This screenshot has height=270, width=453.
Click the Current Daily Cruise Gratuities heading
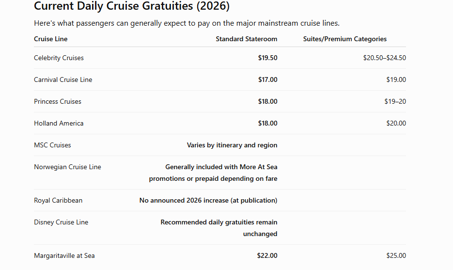pos(132,6)
